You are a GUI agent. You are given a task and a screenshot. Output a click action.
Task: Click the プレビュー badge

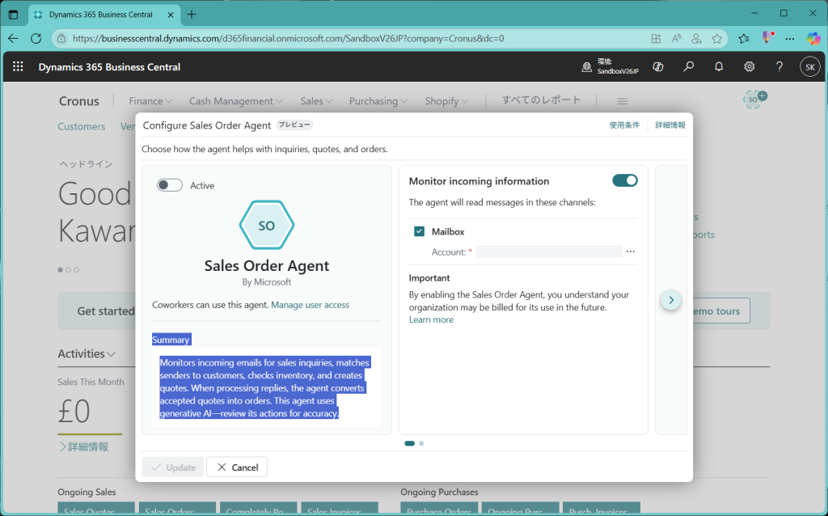294,125
